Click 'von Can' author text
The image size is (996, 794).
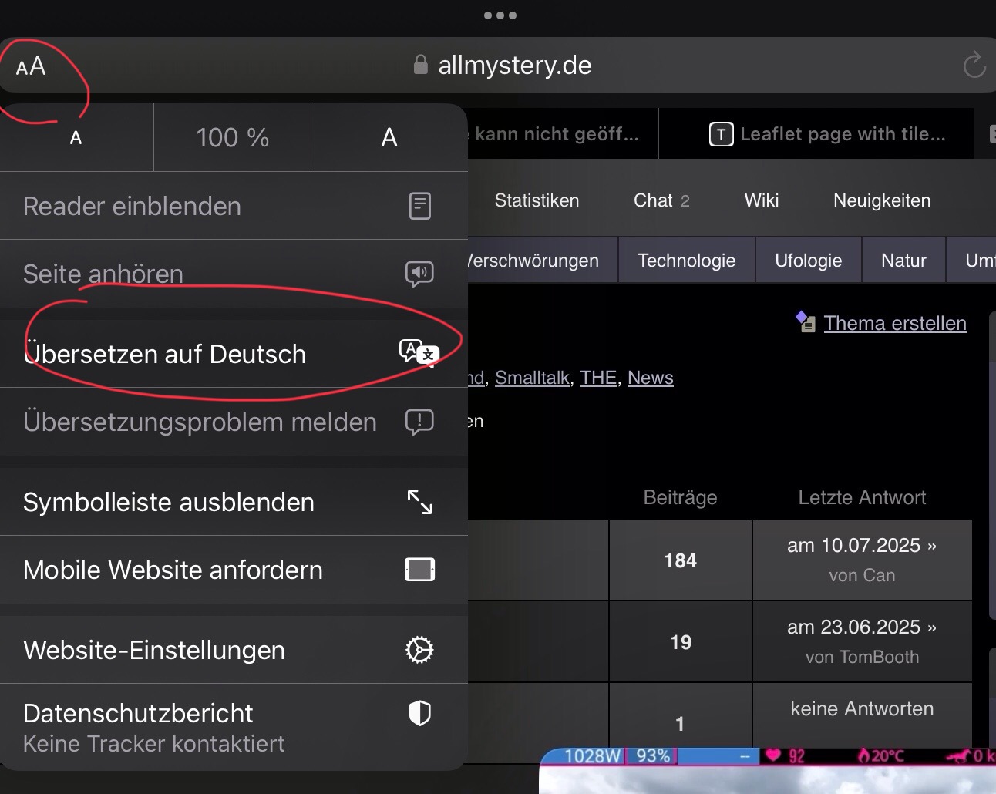point(862,576)
